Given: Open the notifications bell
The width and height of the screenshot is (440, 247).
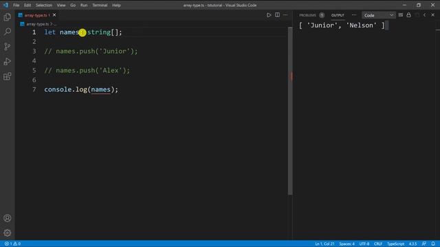Looking at the screenshot, I should click(433, 244).
